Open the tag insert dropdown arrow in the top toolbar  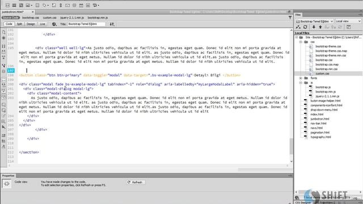tap(48, 5)
